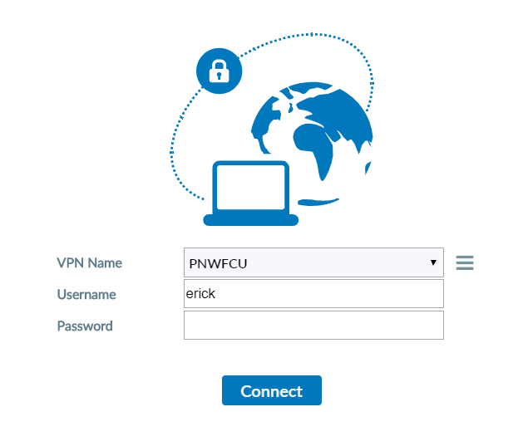
Task: Open the hamburger menu beside VPN Name
Action: 465,262
